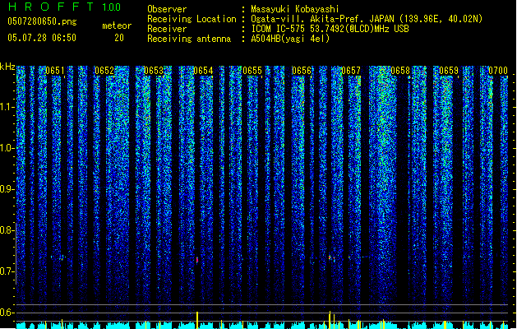Click the 'Observer' field label
Screen dimensions: 517x329
pyautogui.click(x=167, y=9)
